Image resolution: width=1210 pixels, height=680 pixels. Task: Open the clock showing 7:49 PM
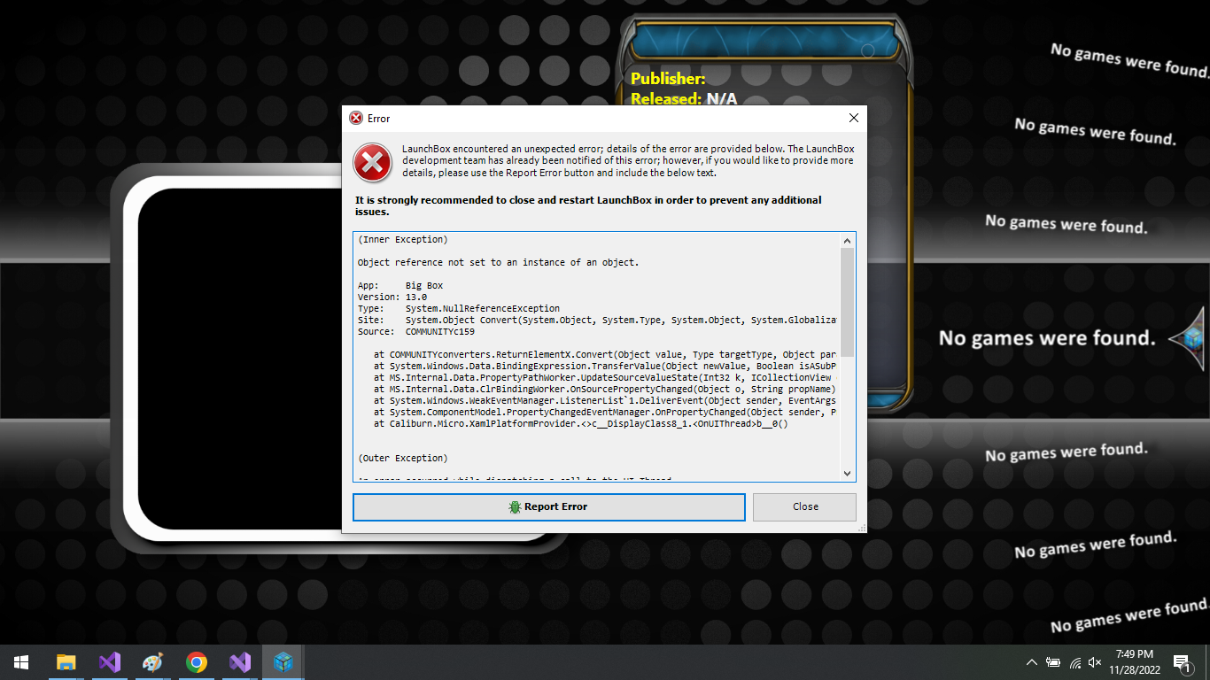point(1134,662)
